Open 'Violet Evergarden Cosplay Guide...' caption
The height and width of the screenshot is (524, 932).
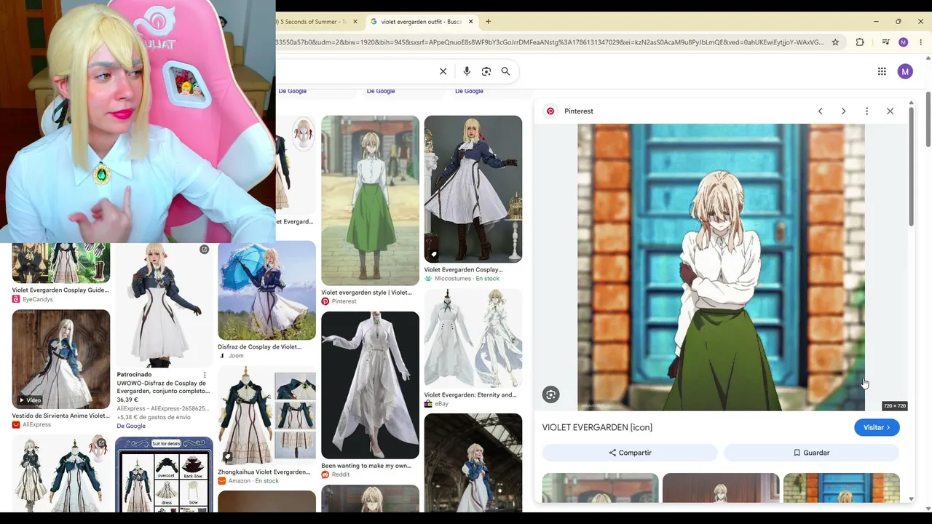(x=60, y=290)
